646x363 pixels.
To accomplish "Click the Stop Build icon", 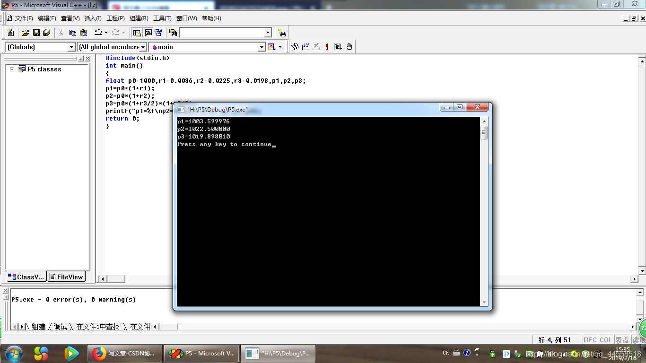I will pyautogui.click(x=316, y=47).
